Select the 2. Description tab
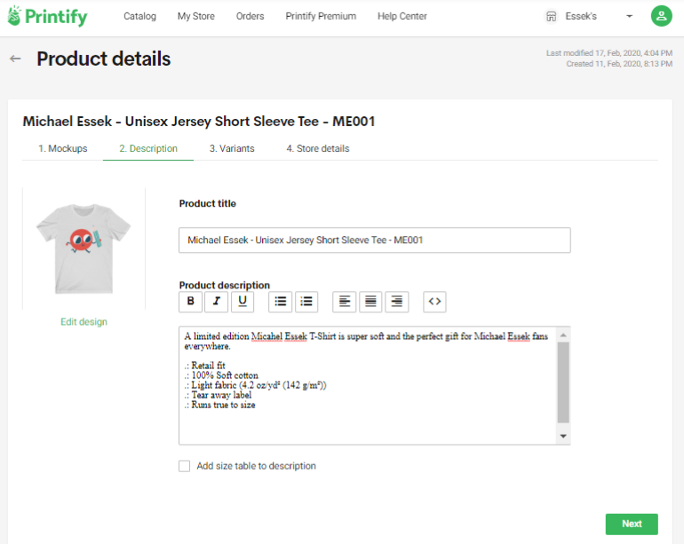This screenshot has width=684, height=544. pos(148,148)
